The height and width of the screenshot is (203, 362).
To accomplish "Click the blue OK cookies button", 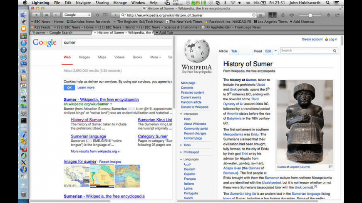I will click(x=69, y=87).
